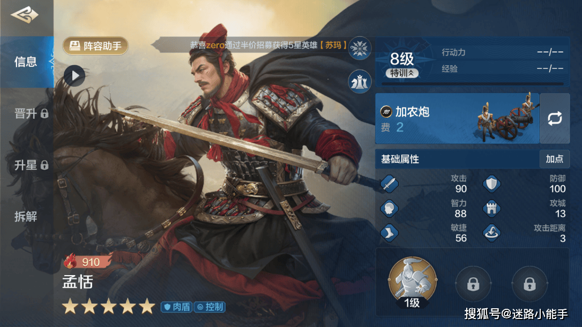This screenshot has width=582, height=327.
Task: Tap the 肉盾 tank tag
Action: click(177, 307)
